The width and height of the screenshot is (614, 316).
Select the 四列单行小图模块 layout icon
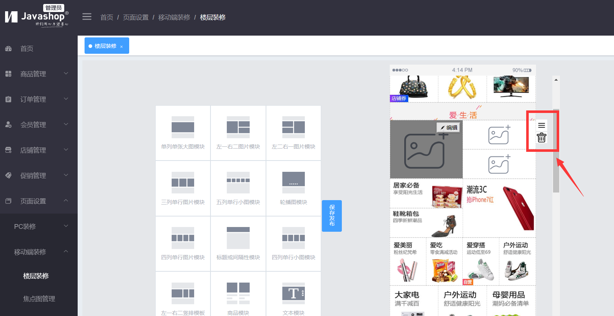(294, 238)
